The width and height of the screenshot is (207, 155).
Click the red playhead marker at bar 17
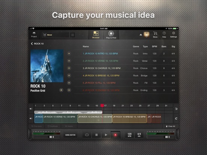[102, 106]
